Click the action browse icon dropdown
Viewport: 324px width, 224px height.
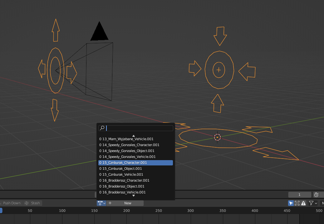click(101, 203)
